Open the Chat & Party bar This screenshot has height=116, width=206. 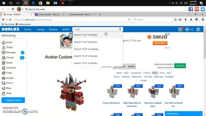[x=183, y=114]
